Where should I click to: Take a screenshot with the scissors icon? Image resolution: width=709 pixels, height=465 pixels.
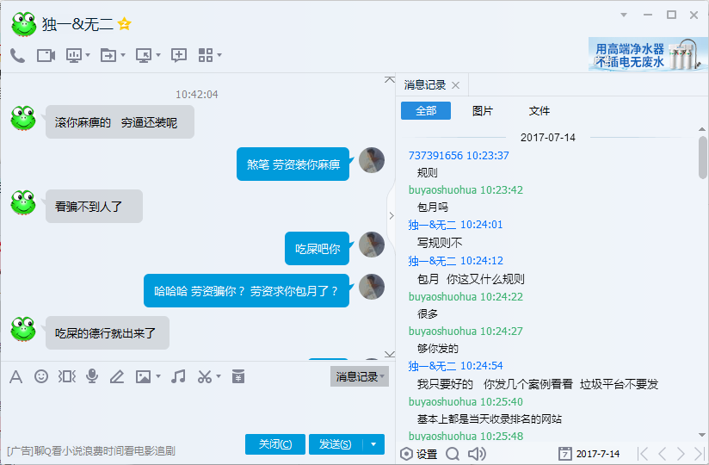point(205,376)
